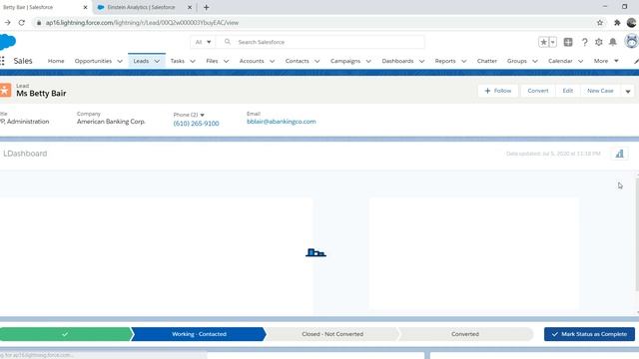Open the Chrome profile avatar
The width and height of the screenshot is (639, 359).
pos(631,23)
